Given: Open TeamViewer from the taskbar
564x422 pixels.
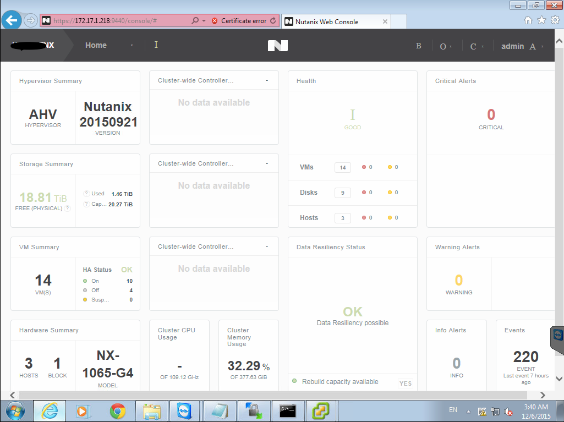Looking at the screenshot, I should [x=185, y=411].
